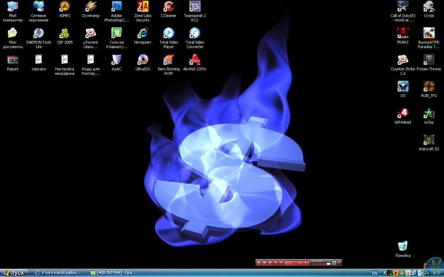This screenshot has height=277, width=444.
Task: Select the Teamspeak 2 RC2 icon
Action: pos(195,7)
